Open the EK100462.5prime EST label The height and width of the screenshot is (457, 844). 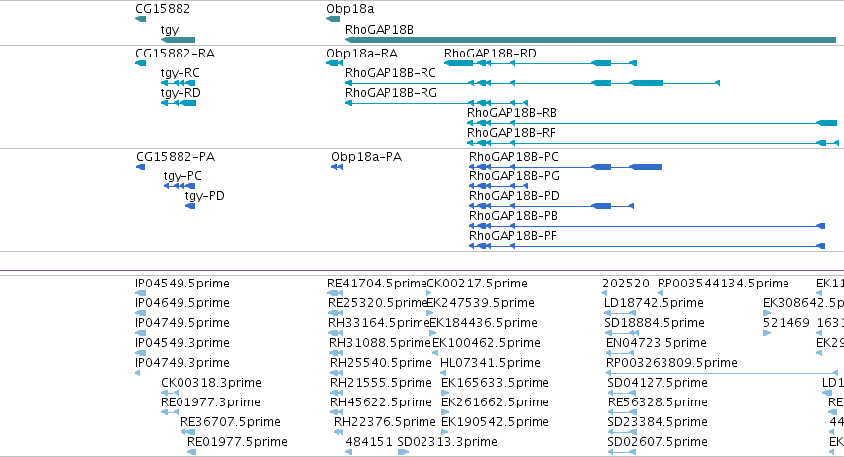(x=487, y=343)
